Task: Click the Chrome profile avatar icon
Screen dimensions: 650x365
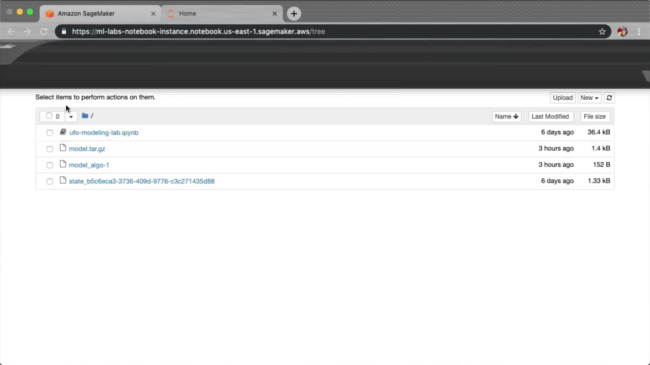Action: tap(622, 31)
